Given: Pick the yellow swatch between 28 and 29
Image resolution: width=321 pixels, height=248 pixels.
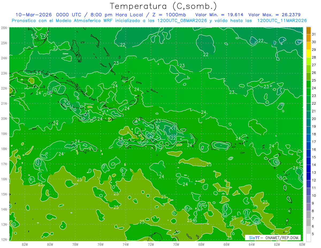Looking at the screenshot, I should (x=308, y=54).
